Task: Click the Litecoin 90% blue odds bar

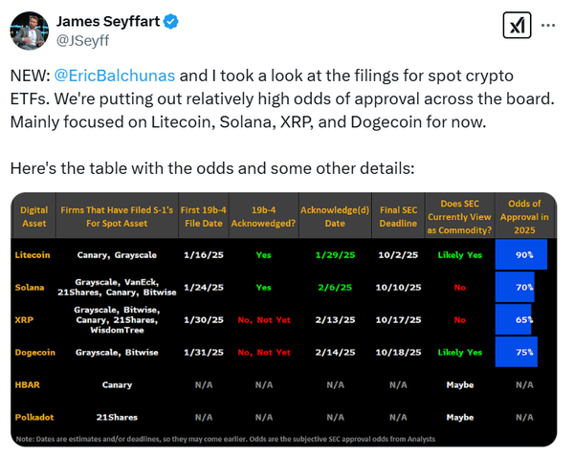Action: [x=520, y=254]
